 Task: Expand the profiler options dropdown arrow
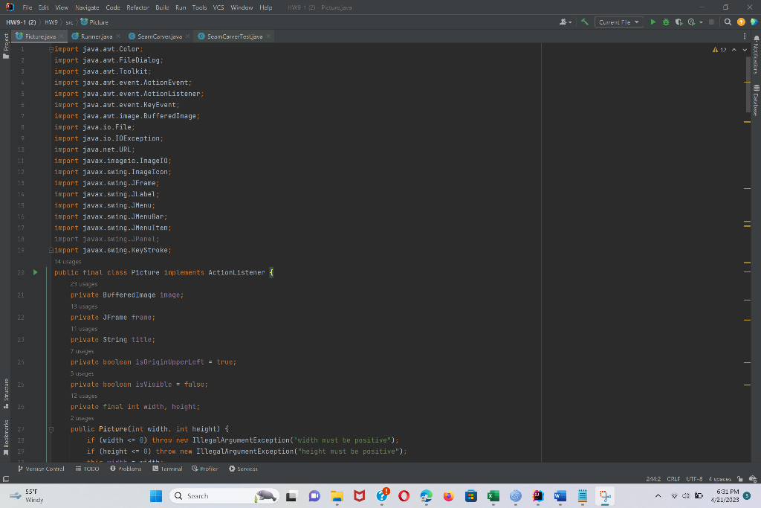click(x=701, y=22)
